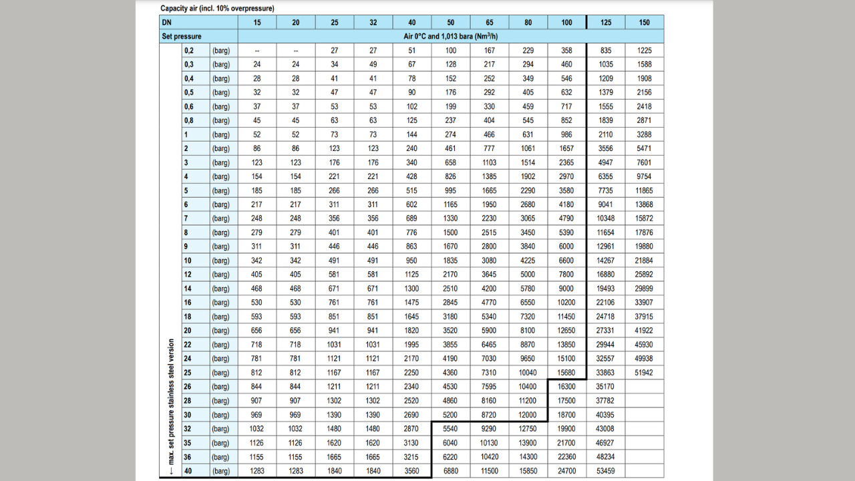855x481 pixels.
Task: Select the DN 125 column header
Action: tap(605, 22)
